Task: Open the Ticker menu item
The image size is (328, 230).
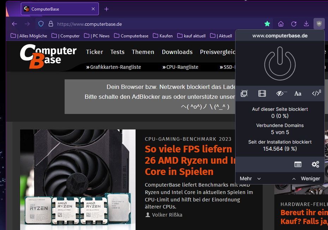Action: coord(95,52)
